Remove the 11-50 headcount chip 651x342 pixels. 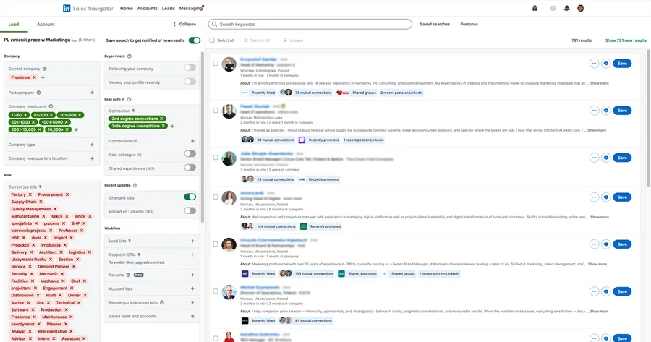[25, 115]
